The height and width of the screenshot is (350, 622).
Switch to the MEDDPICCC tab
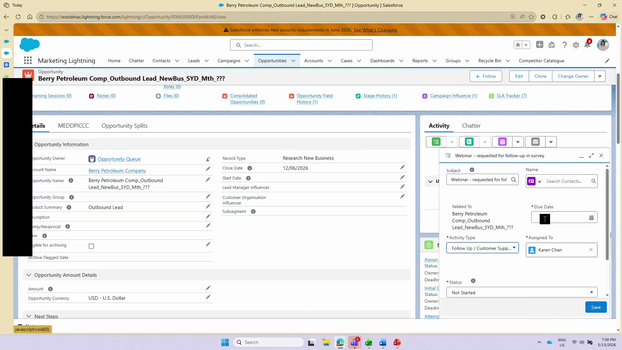(73, 126)
